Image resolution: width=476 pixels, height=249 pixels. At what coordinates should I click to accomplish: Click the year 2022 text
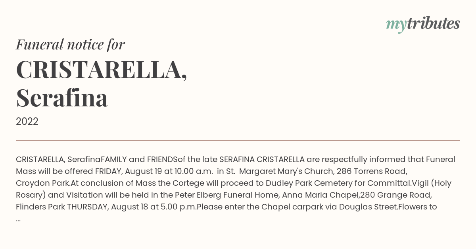coord(27,122)
